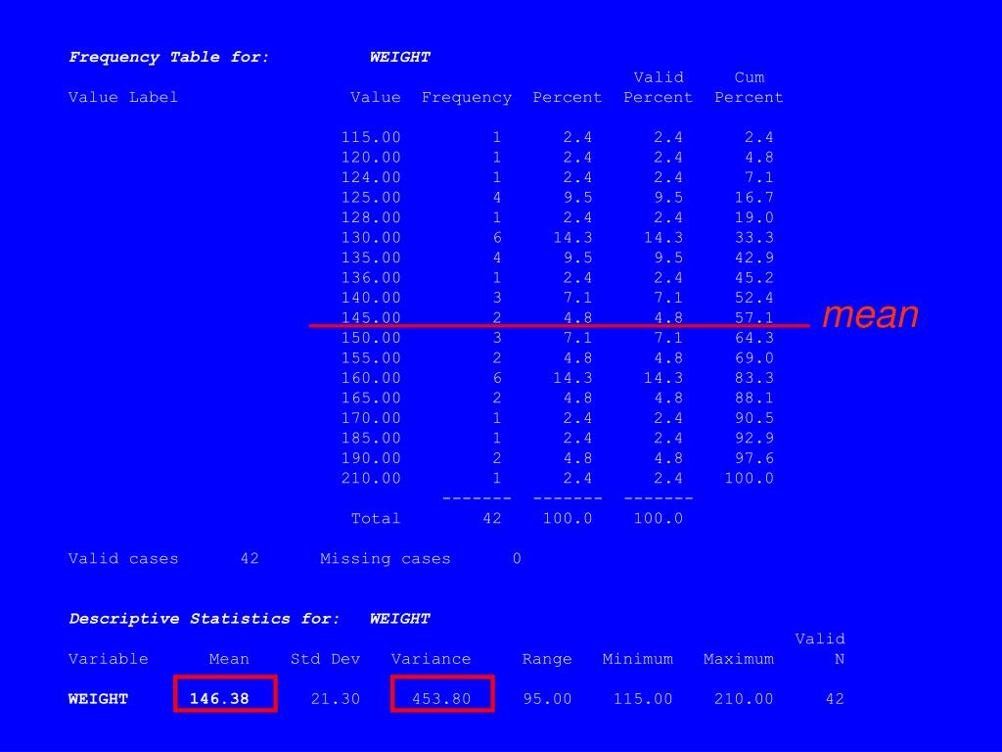1002x752 pixels.
Task: Click the 135.00 weight value
Action: click(x=371, y=258)
